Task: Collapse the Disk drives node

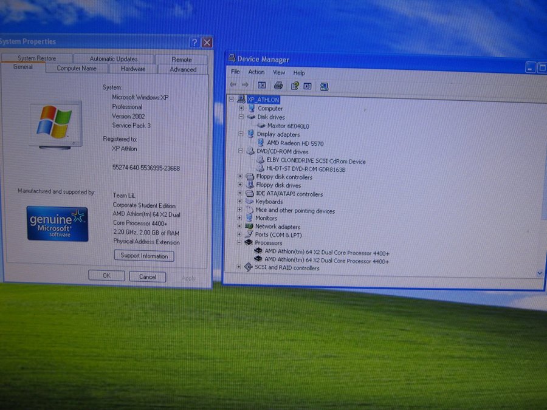Action: (x=241, y=117)
